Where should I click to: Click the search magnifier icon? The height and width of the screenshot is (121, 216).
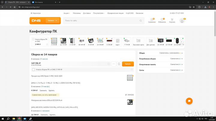(141, 21)
